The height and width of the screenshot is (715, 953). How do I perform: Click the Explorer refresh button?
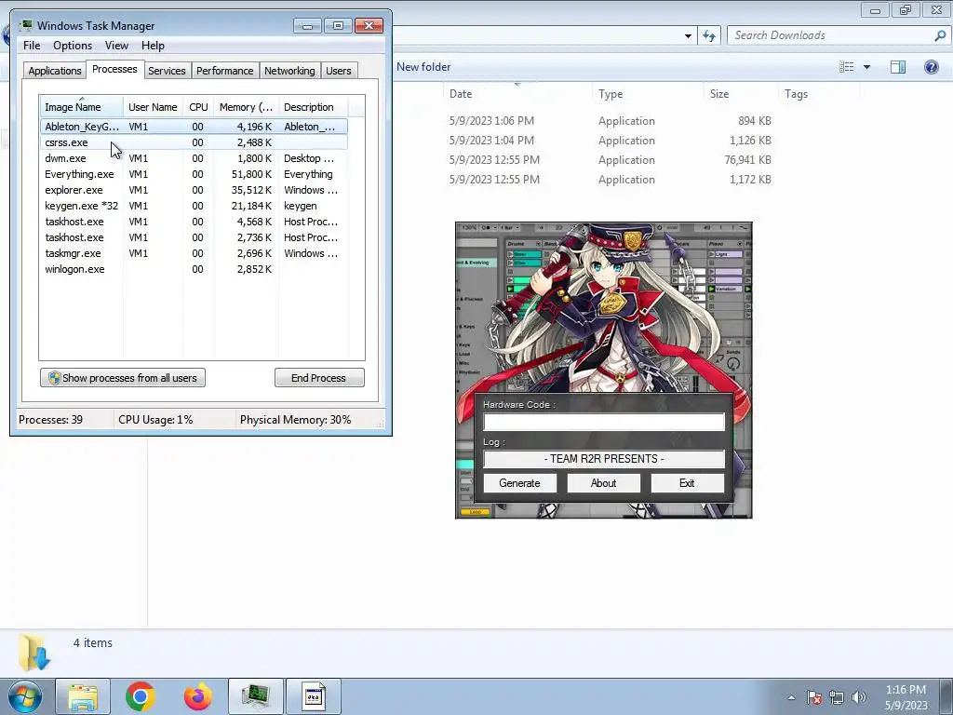tap(708, 36)
